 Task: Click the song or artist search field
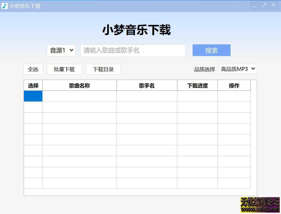tap(133, 50)
